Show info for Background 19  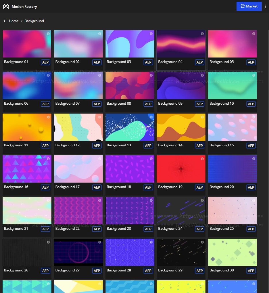(202, 159)
